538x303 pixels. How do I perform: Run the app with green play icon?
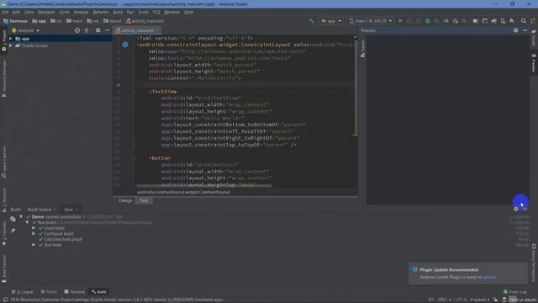[400, 21]
